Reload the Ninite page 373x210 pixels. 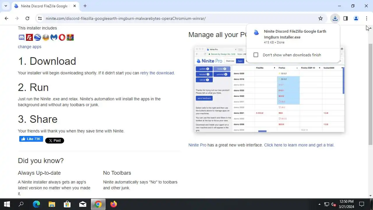click(x=27, y=18)
